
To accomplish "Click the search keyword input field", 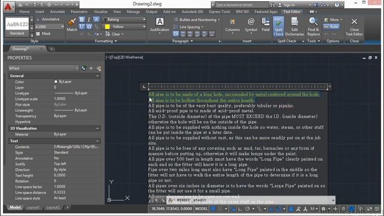I will click(x=242, y=5).
